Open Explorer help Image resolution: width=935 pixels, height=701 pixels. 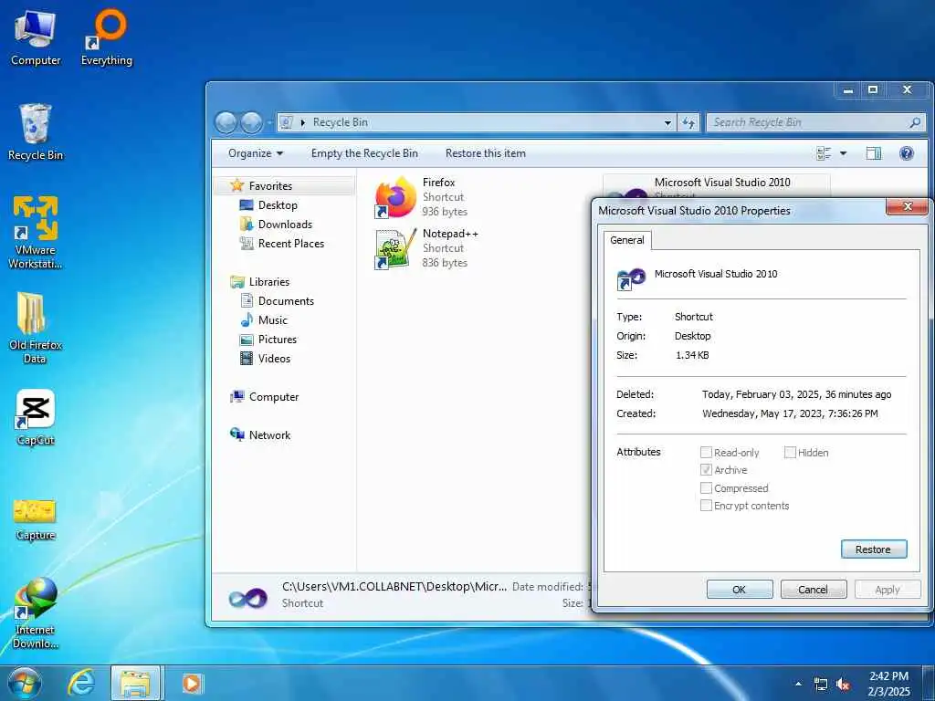coord(907,153)
